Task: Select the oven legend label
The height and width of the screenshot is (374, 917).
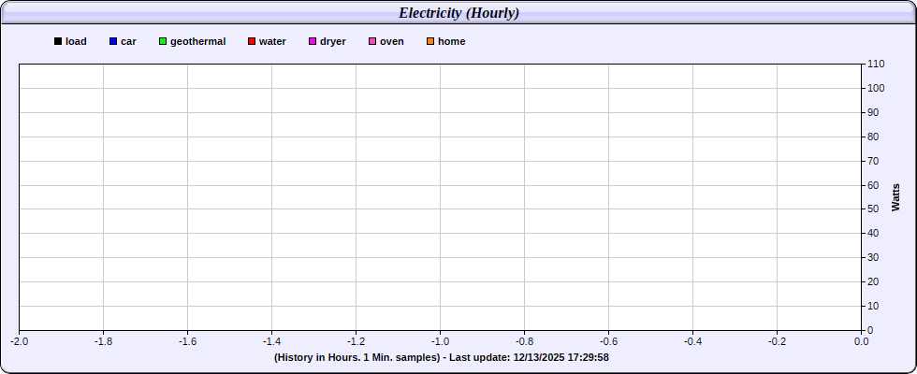Action: coord(392,42)
